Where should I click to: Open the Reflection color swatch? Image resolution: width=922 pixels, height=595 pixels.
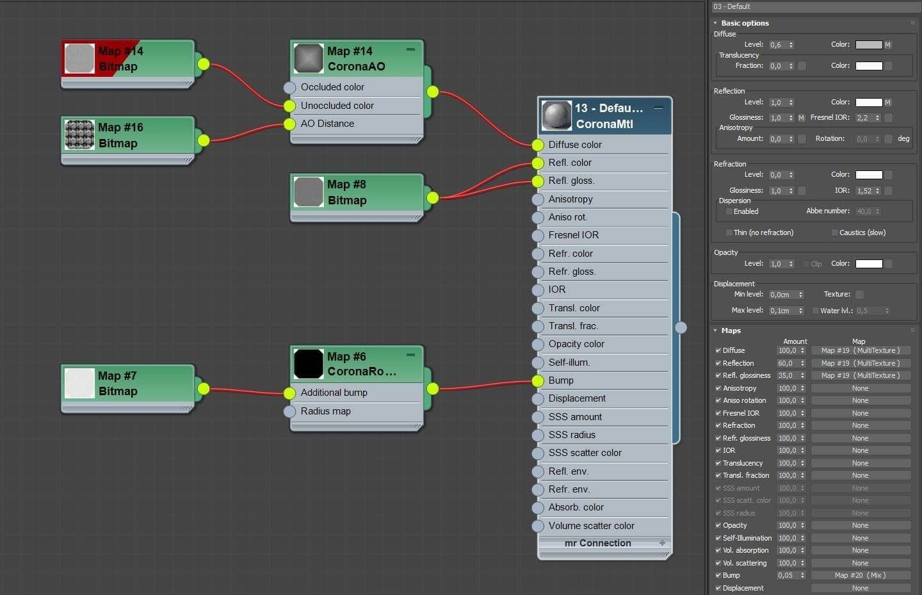[x=869, y=102]
